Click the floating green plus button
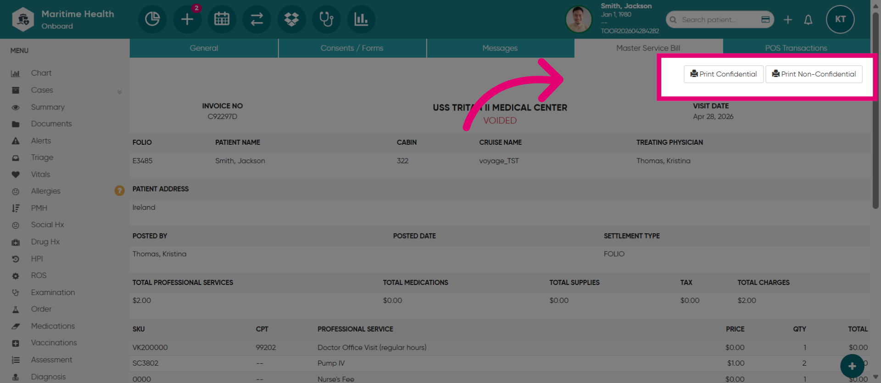 (852, 366)
